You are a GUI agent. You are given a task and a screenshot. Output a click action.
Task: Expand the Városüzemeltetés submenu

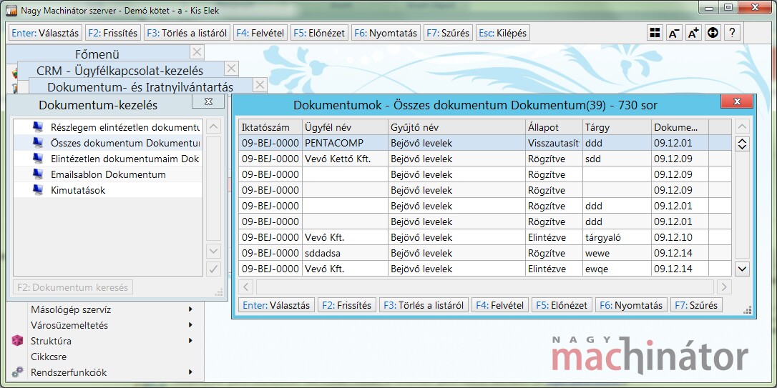(x=190, y=325)
